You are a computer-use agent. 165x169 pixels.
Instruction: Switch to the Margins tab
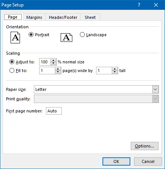pyautogui.click(x=34, y=17)
